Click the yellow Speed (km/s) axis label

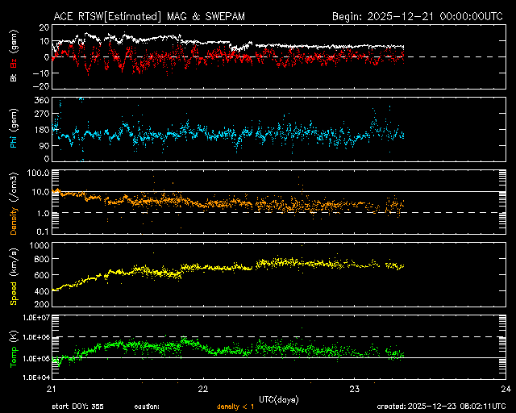coord(12,275)
